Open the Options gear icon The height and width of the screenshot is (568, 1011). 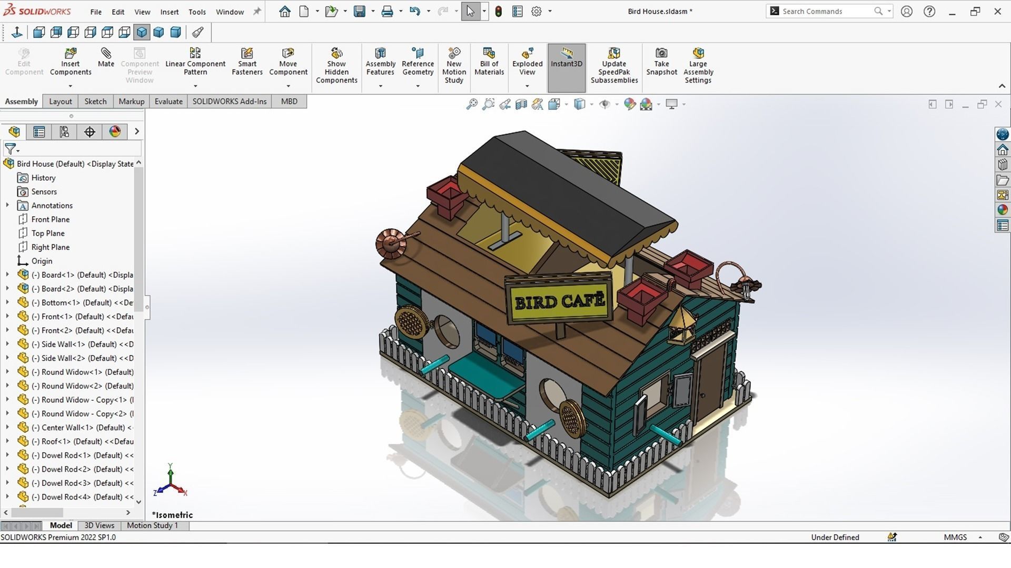click(536, 11)
